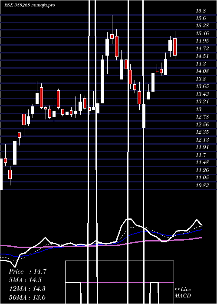
Task: Select the 14.3 price axis label
Action: click(x=201, y=64)
